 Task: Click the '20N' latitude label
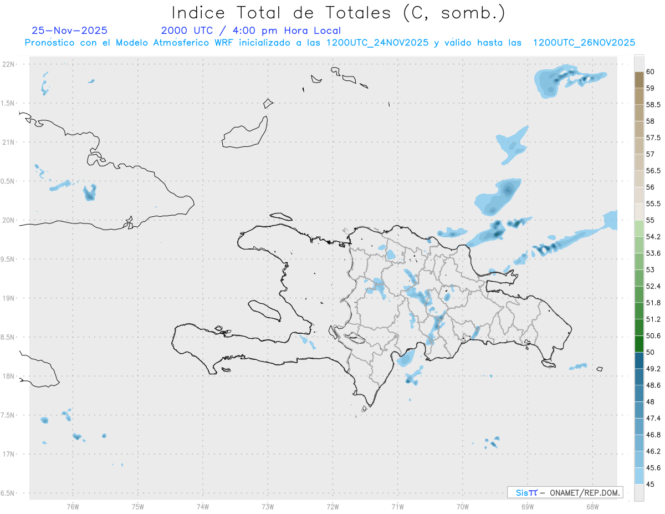pos(9,220)
